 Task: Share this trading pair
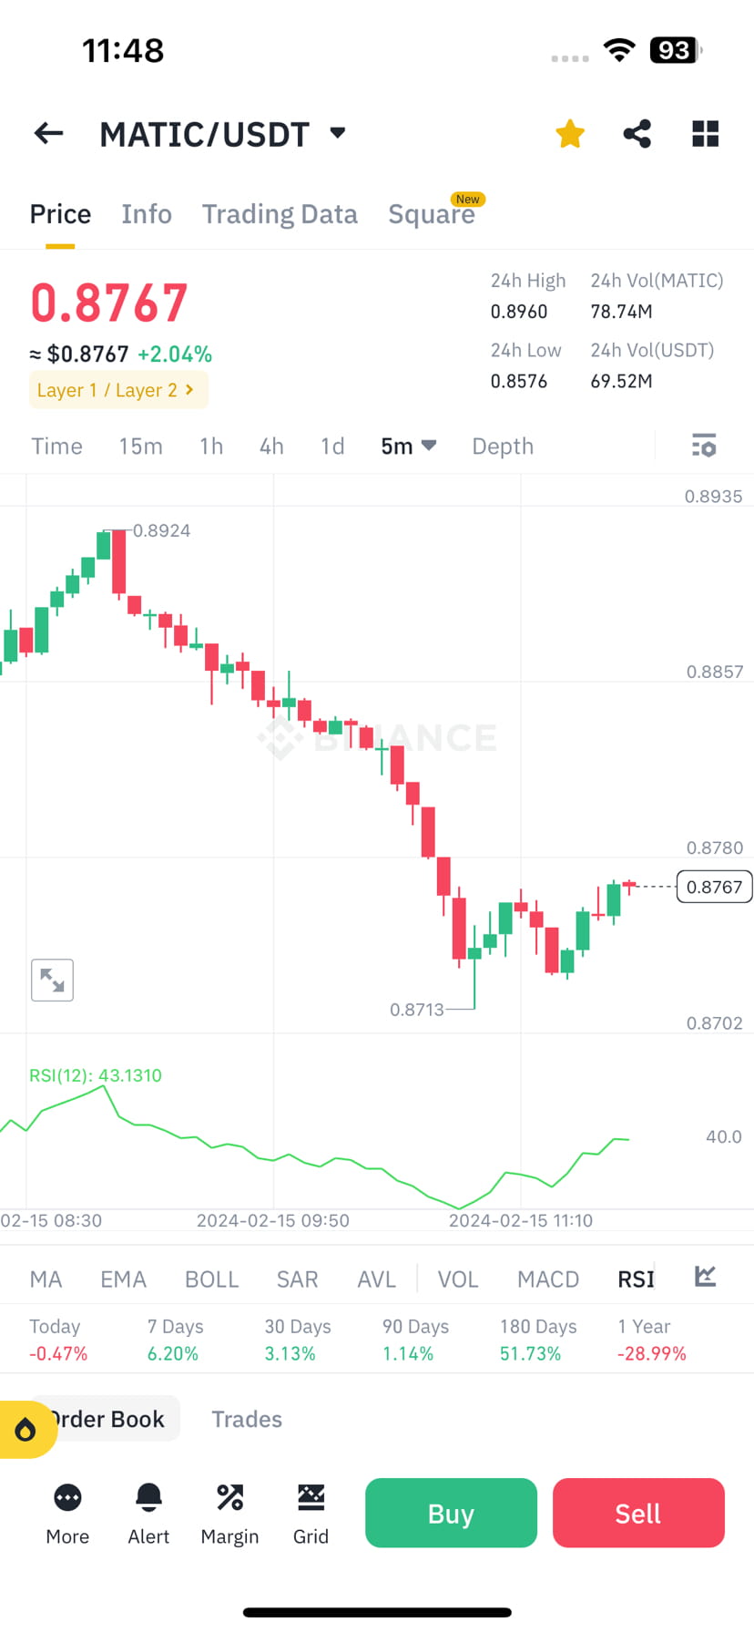point(637,133)
